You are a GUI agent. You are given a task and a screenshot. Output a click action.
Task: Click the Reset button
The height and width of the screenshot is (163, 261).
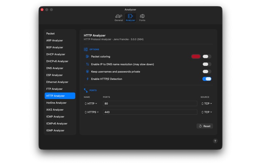[x=205, y=126]
